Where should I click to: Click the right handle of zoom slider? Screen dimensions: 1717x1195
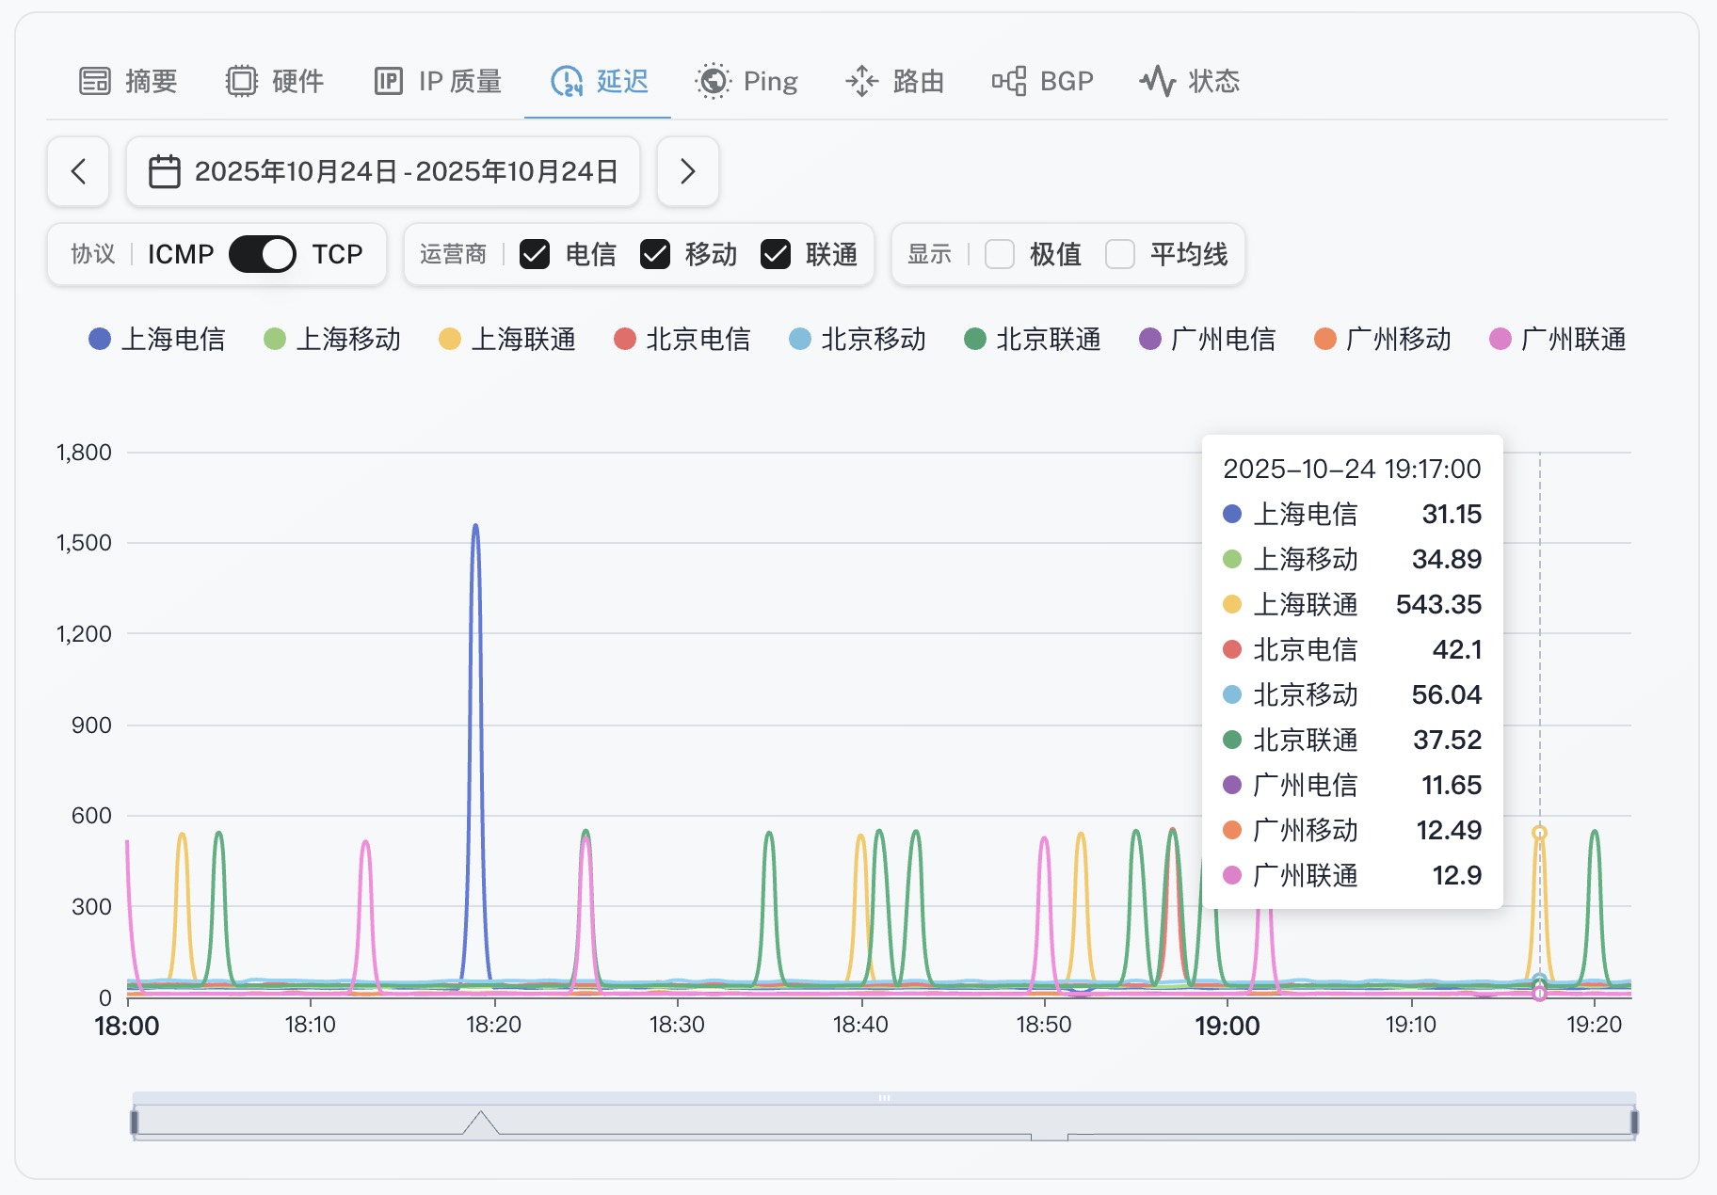click(x=1634, y=1122)
